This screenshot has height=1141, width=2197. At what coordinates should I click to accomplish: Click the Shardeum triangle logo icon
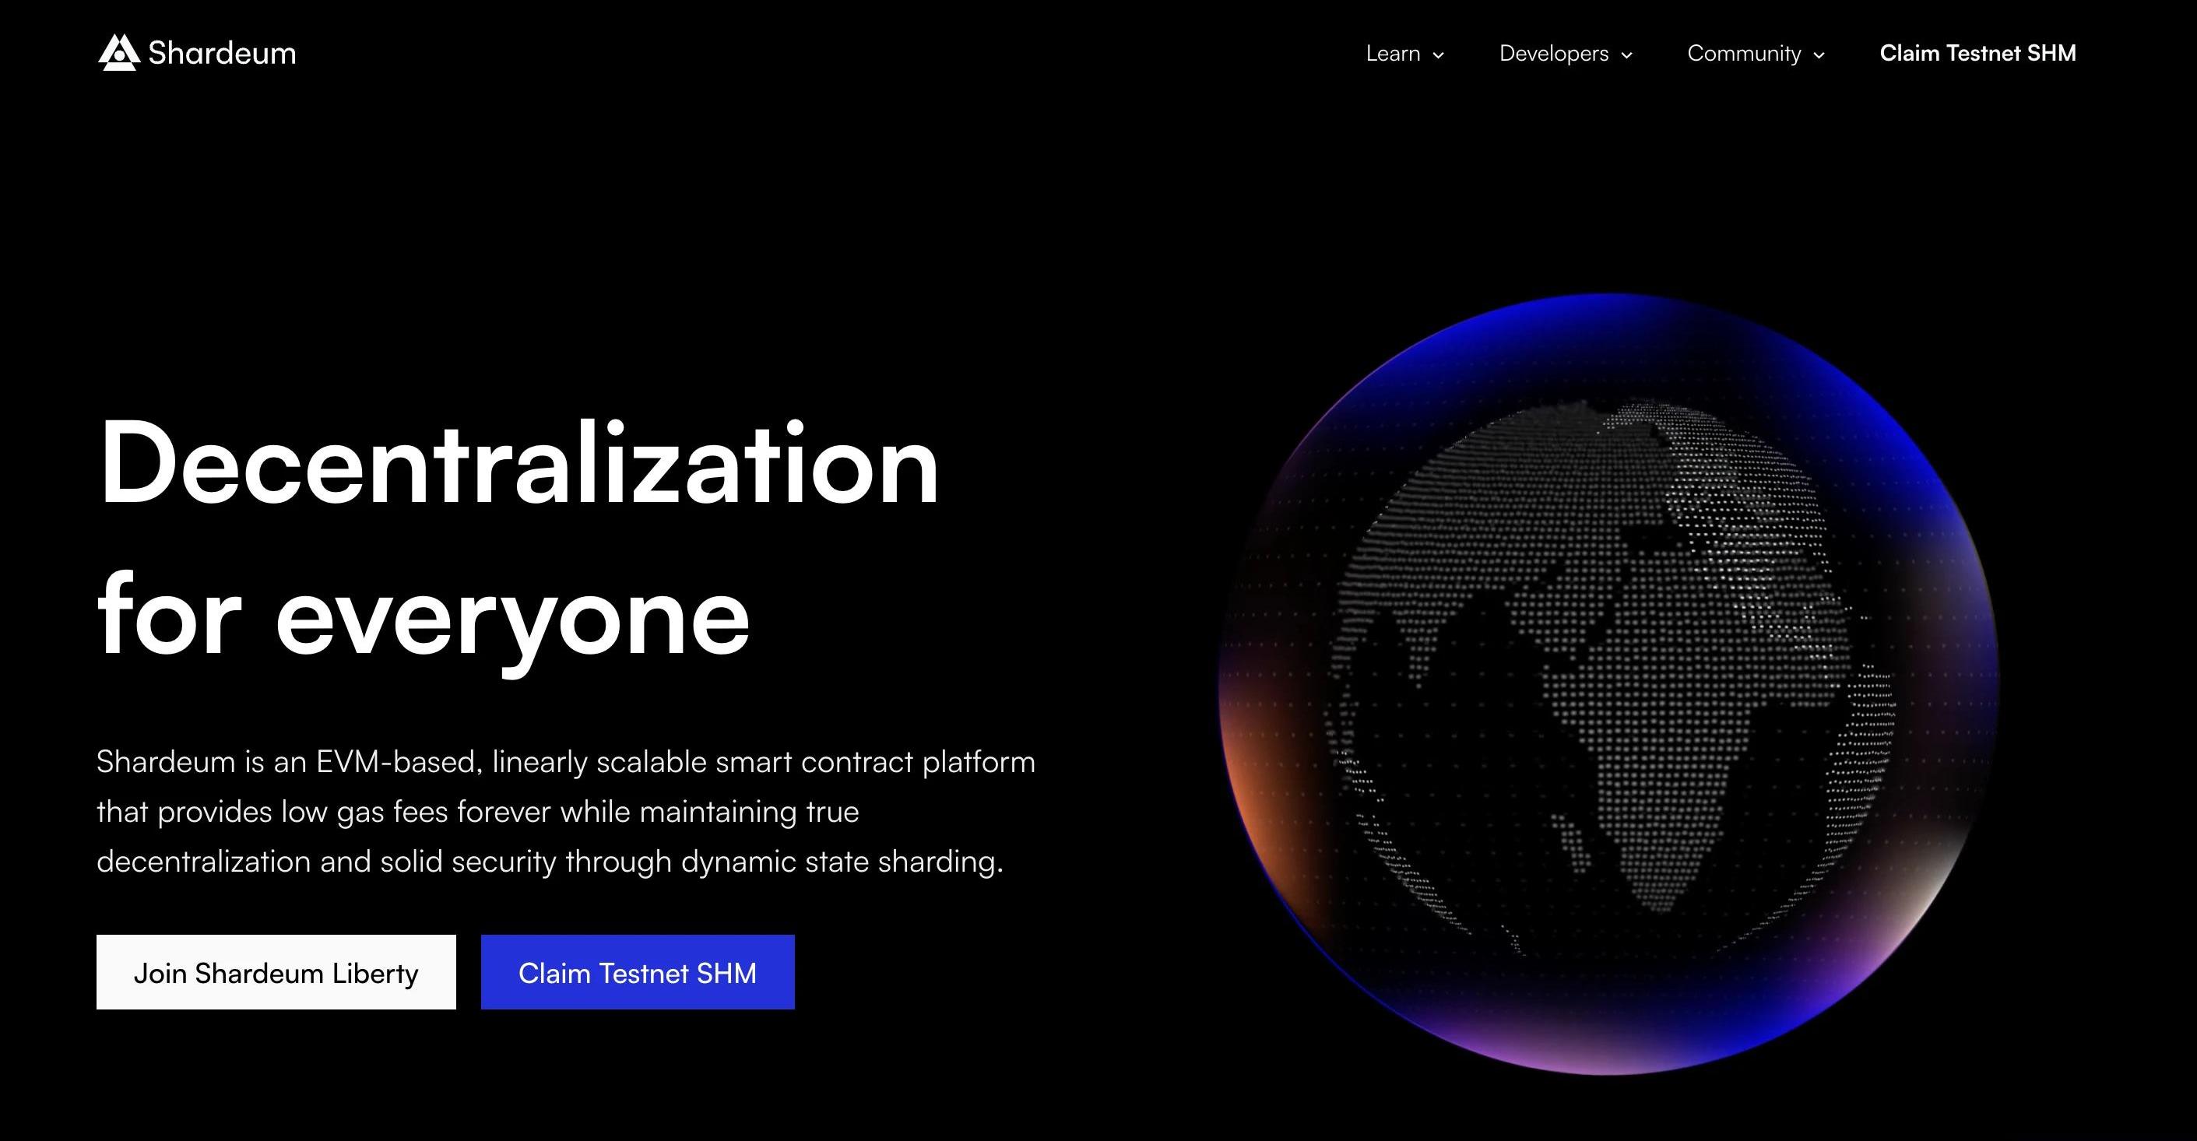(118, 53)
